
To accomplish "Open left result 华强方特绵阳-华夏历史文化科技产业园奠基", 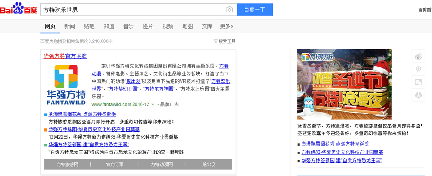I will pos(94,129).
